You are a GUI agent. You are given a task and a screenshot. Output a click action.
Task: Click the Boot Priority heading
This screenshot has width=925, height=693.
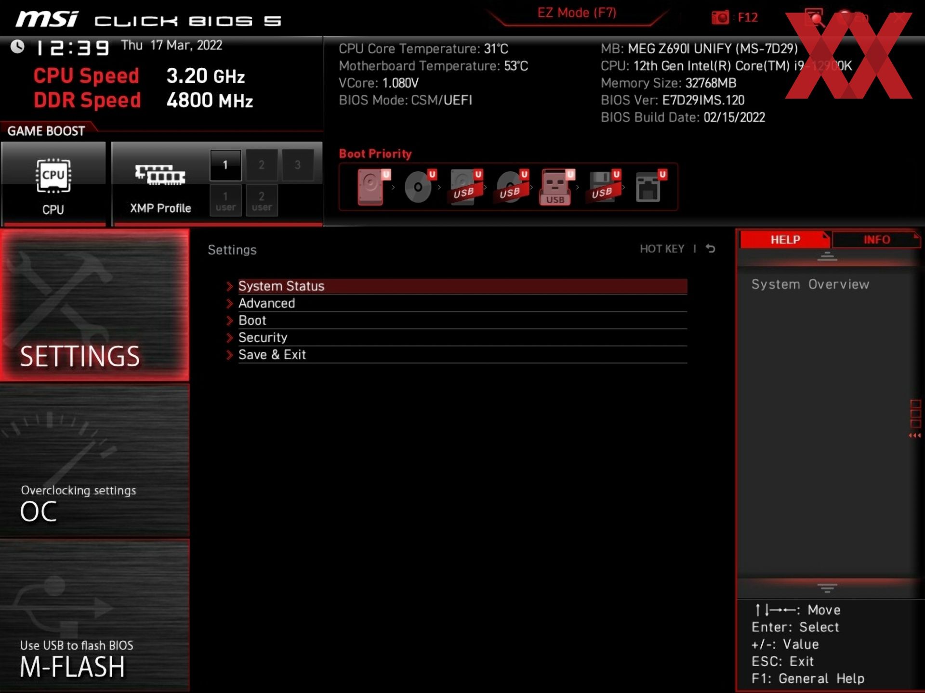click(375, 154)
